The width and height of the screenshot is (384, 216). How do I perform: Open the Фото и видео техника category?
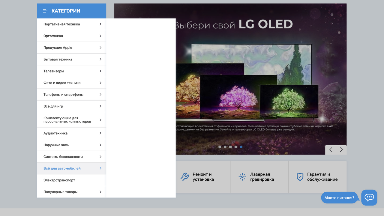(71, 83)
